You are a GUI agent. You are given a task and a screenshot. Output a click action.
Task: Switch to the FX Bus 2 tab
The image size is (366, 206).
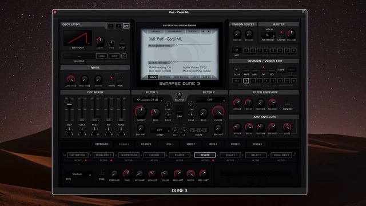[146, 144]
